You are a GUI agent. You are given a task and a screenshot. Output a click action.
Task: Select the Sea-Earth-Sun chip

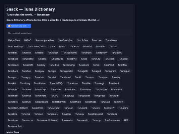(x=66, y=40)
